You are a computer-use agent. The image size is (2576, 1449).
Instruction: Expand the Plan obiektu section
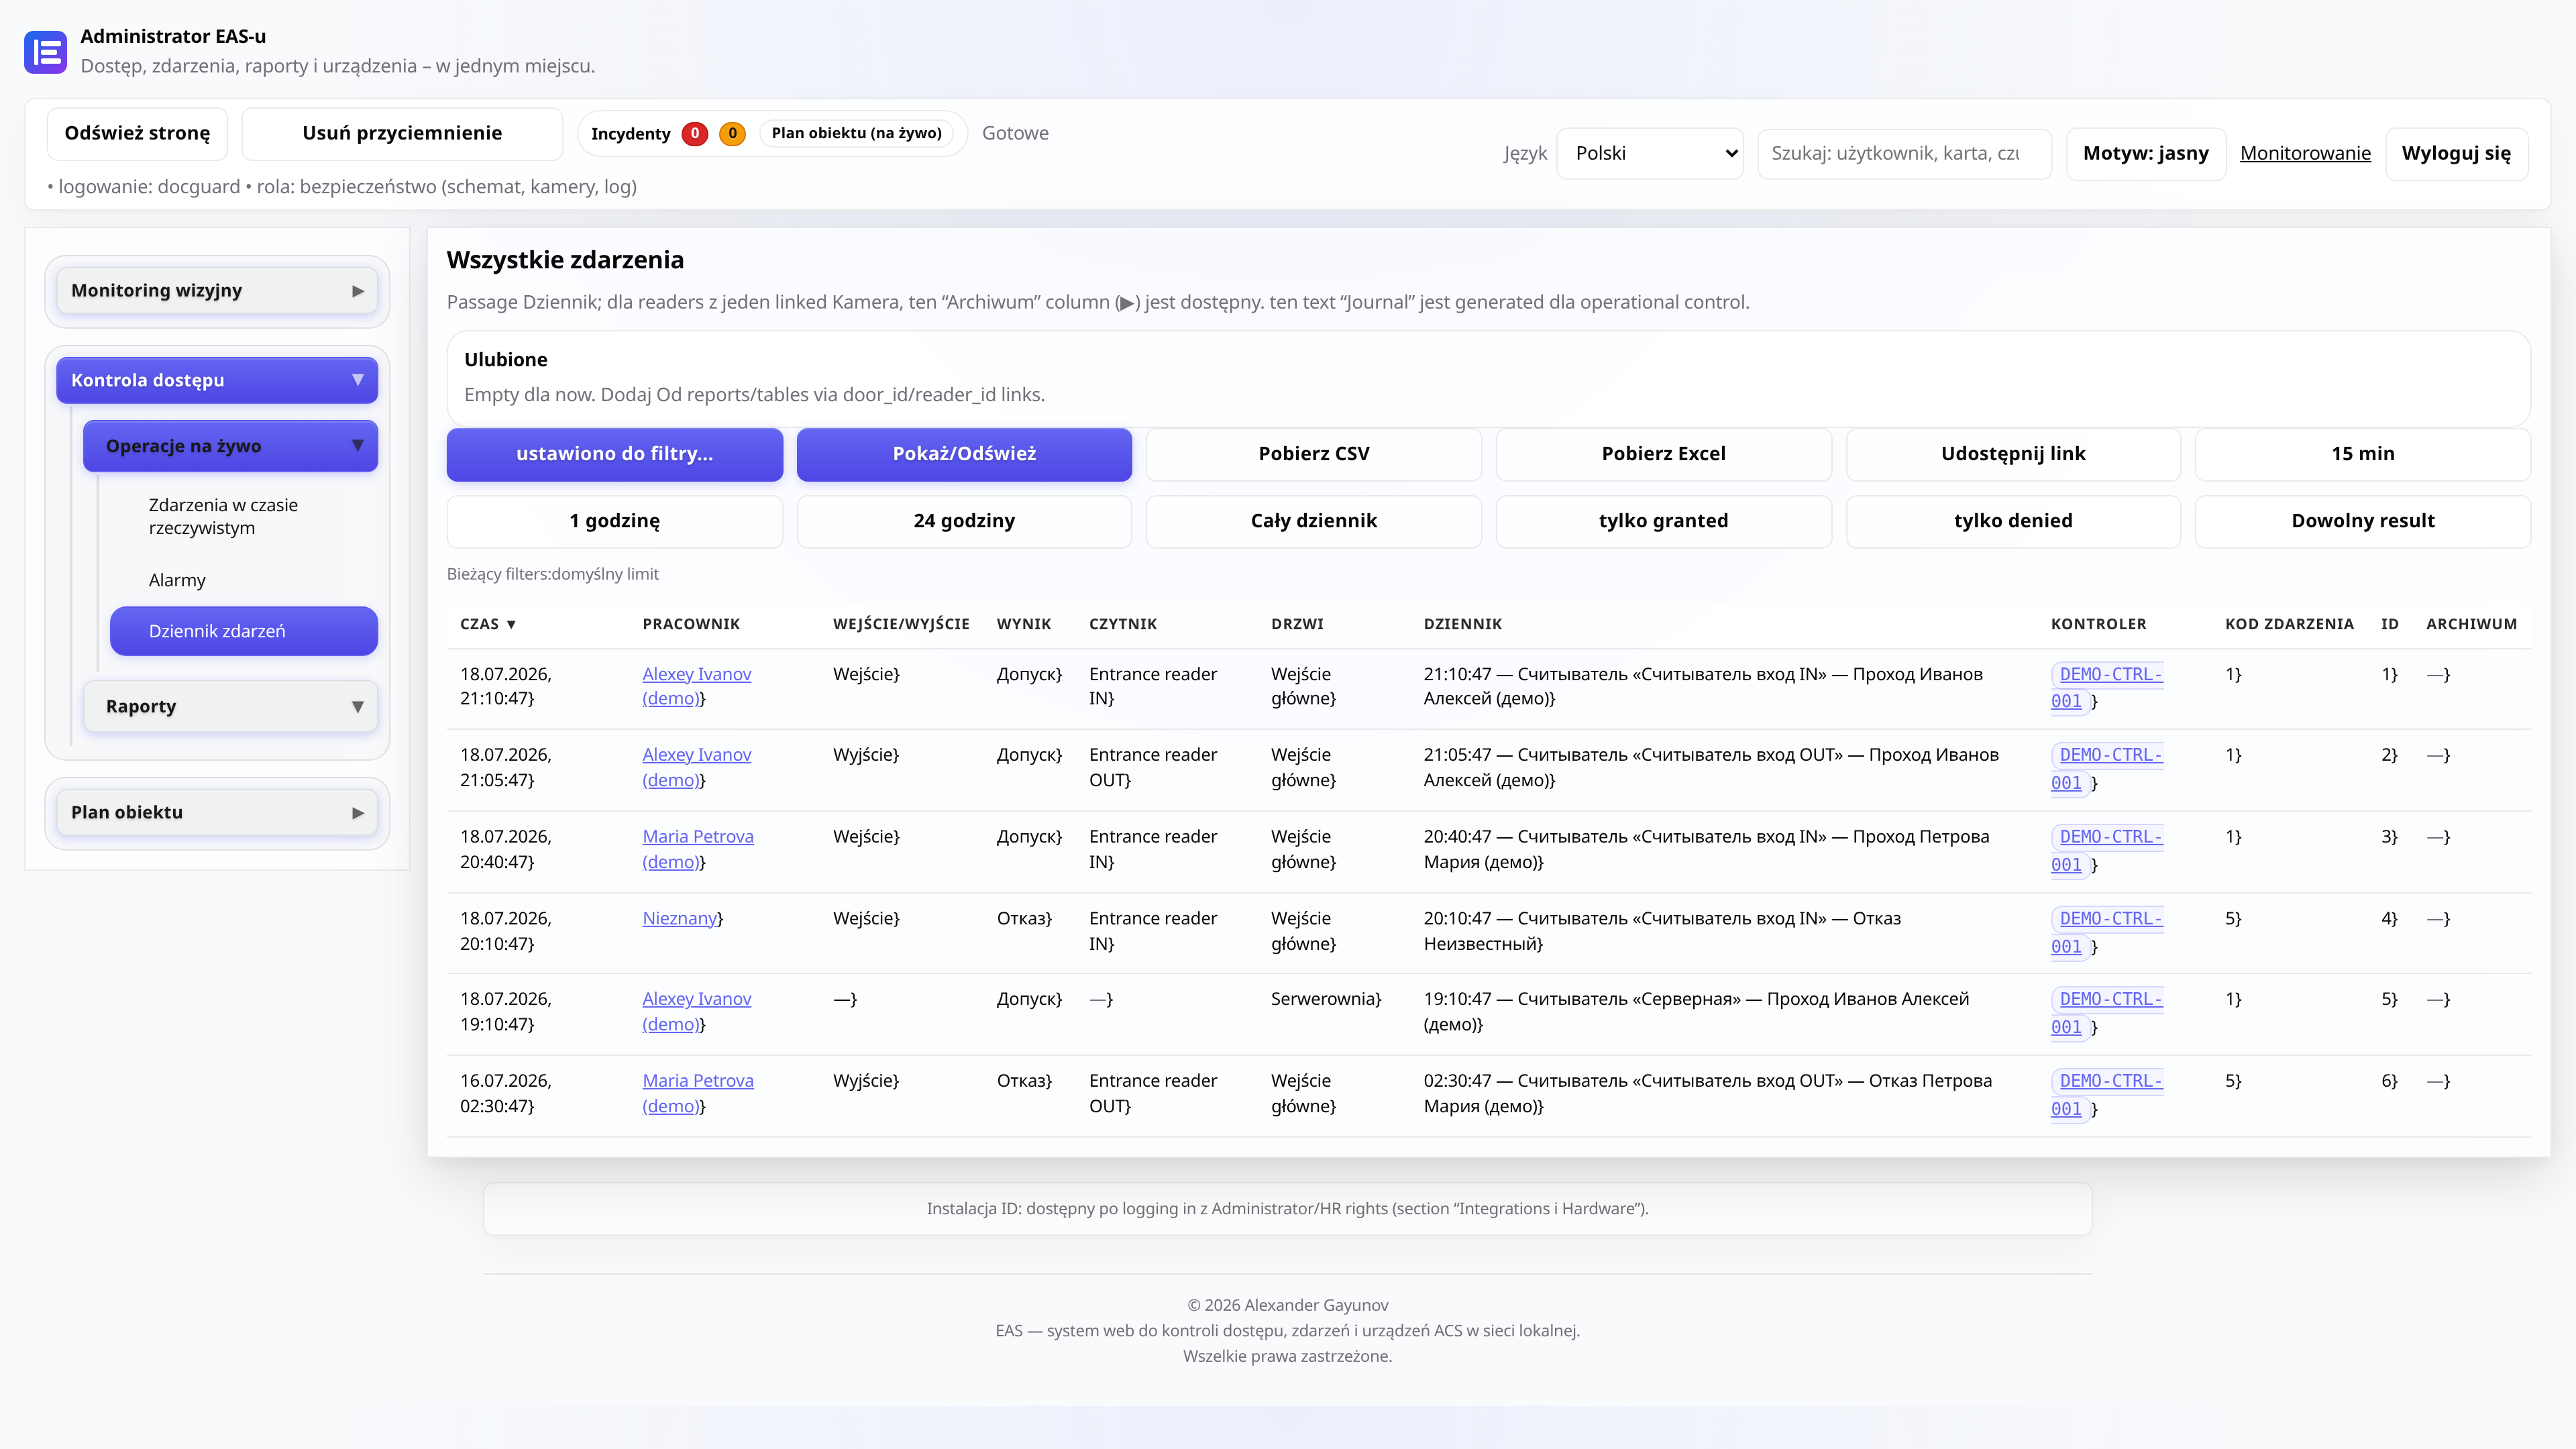pos(358,813)
